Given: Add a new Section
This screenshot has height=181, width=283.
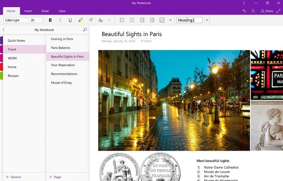Looking at the screenshot, I should 13,177.
